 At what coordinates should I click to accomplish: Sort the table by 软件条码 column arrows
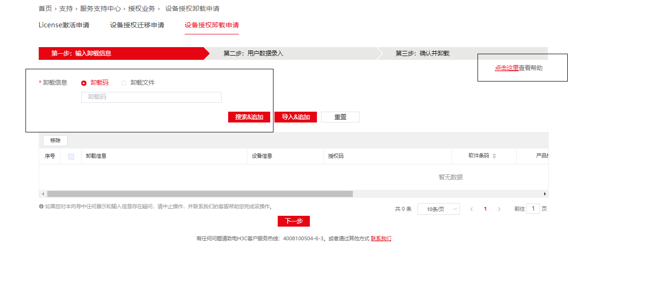pos(494,156)
